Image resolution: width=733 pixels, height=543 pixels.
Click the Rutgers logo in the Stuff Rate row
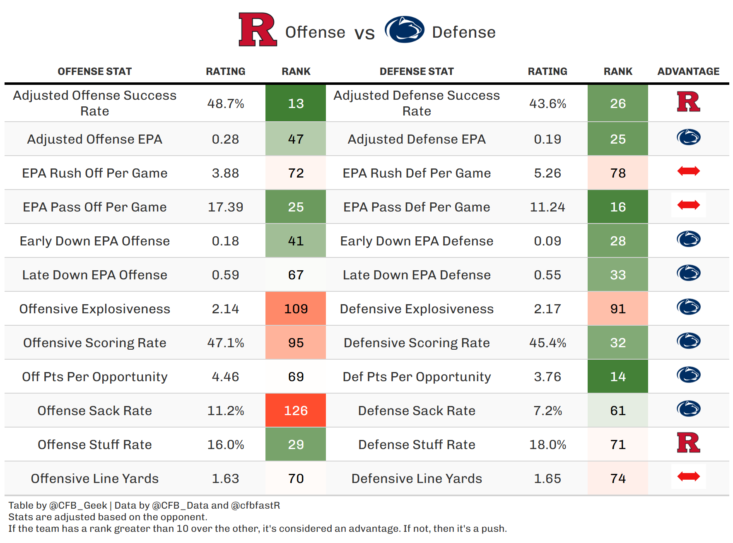tap(688, 443)
